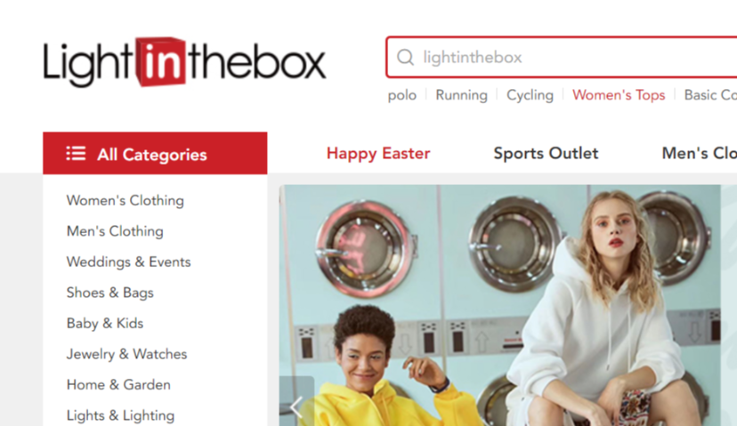This screenshot has height=426, width=737.
Task: Open Men's Clothing category in sidebar
Action: [x=115, y=231]
